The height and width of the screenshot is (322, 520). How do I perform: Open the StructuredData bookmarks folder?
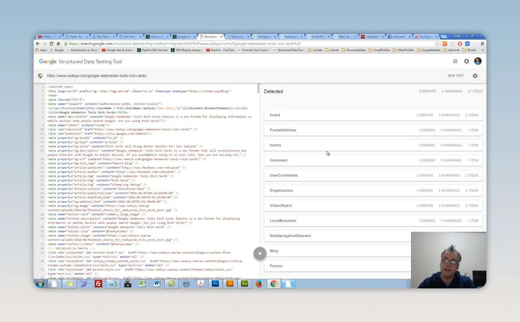tap(353, 50)
